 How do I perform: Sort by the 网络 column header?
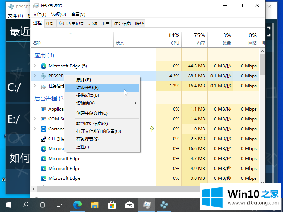(246, 40)
